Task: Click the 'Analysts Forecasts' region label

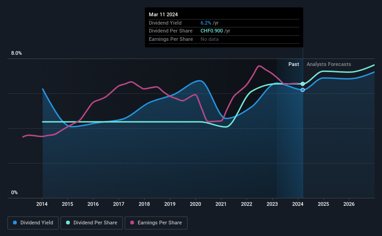Action: tap(328, 64)
